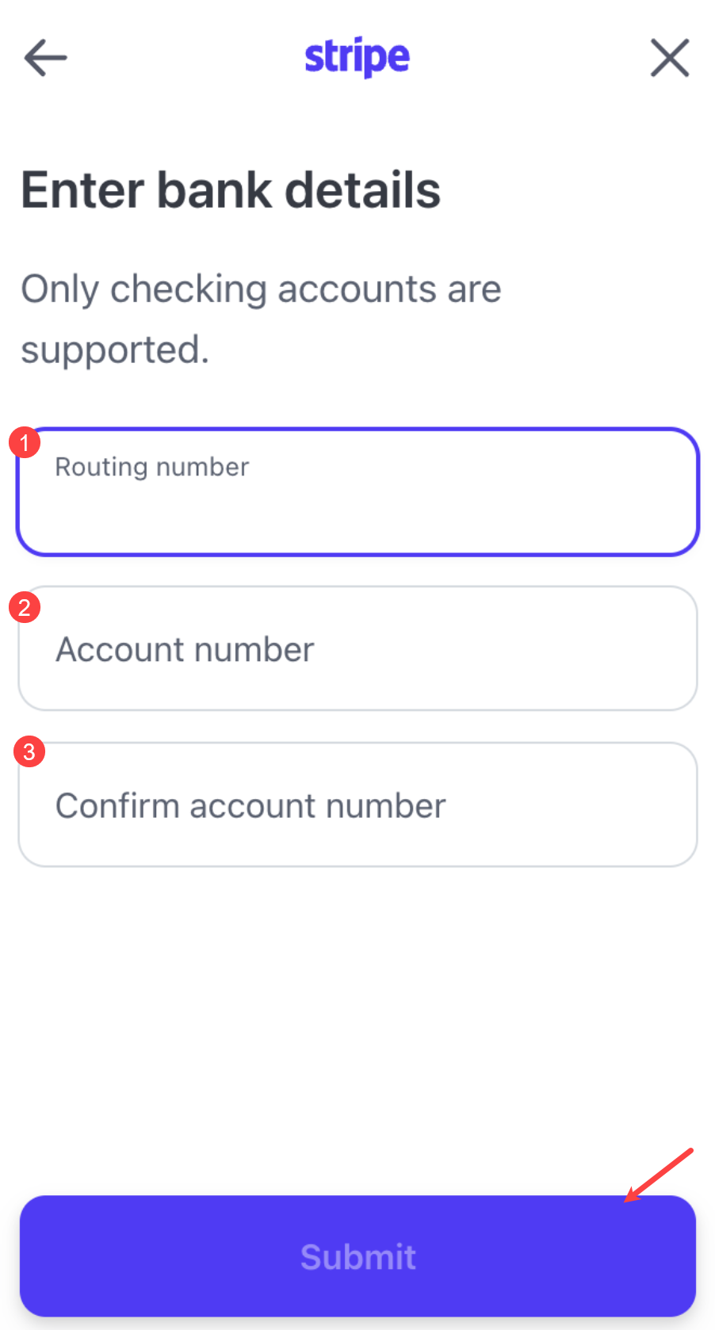This screenshot has height=1330, width=715.
Task: Click the red arrow pointing at Submit
Action: [x=659, y=1175]
